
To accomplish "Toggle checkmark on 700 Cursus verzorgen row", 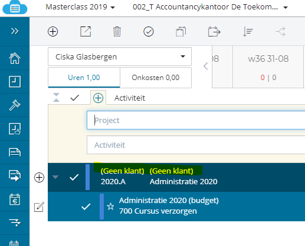I will [x=86, y=207].
